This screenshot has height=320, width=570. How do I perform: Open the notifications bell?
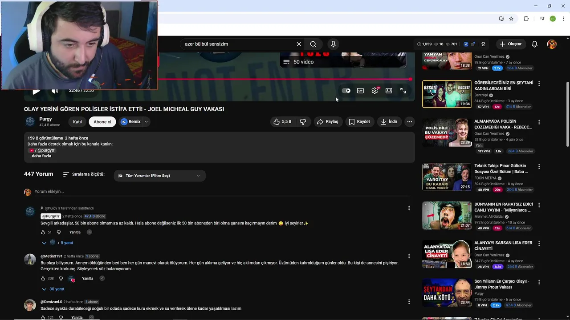(535, 44)
